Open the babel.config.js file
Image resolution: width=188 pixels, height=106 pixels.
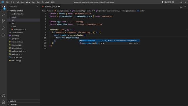[x=23, y=42]
